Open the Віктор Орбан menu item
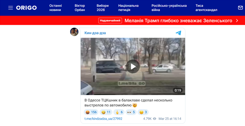Image resolution: width=245 pixels, height=126 pixels. coord(80,8)
